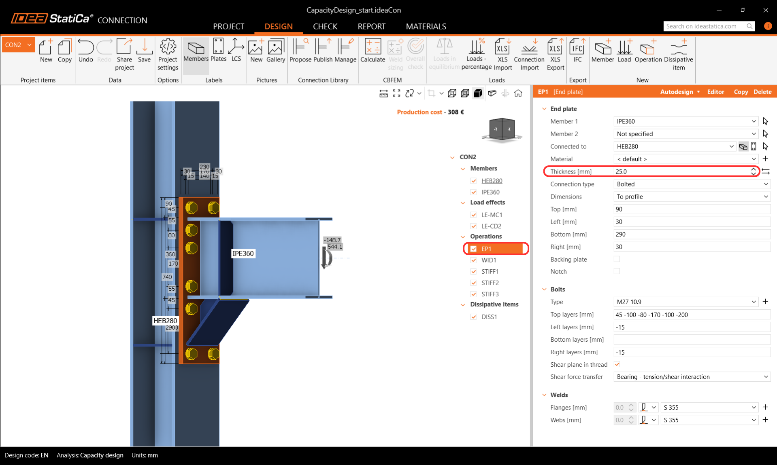This screenshot has width=777, height=465.
Task: Open the Connection type dropdown
Action: (x=692, y=184)
